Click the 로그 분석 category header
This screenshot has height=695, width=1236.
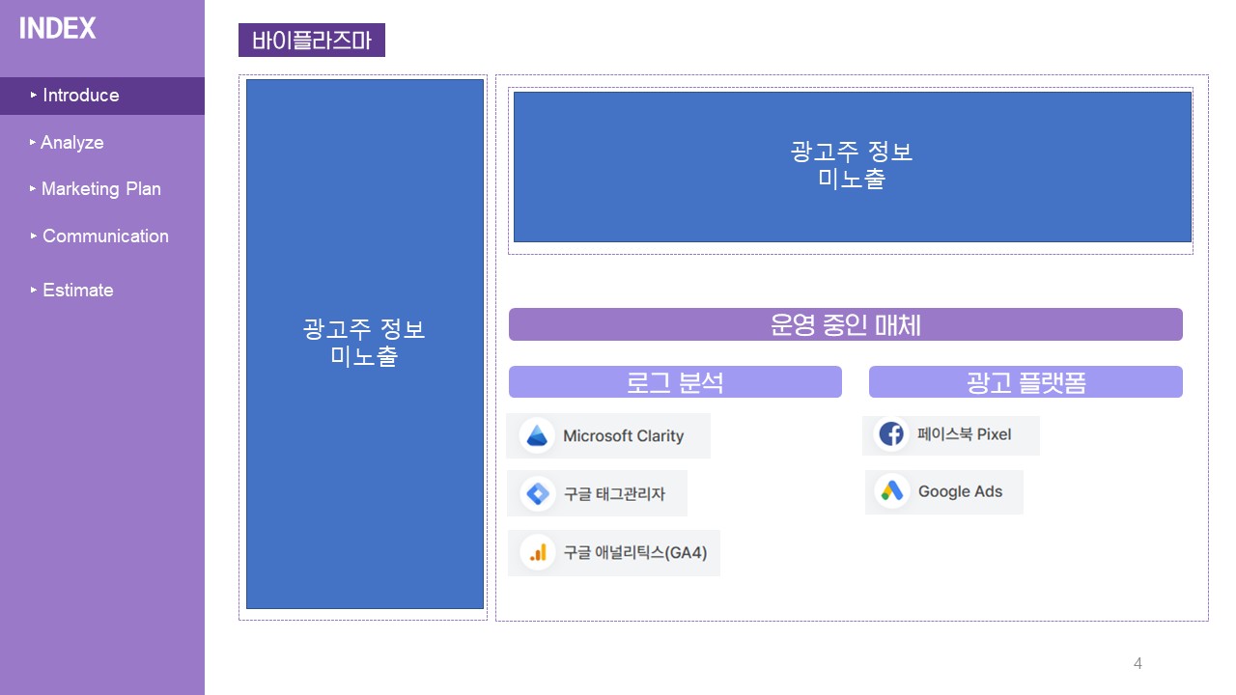pyautogui.click(x=675, y=382)
